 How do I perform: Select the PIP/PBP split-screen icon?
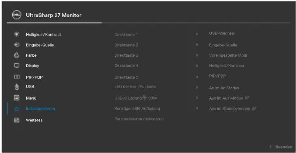pos(17,77)
